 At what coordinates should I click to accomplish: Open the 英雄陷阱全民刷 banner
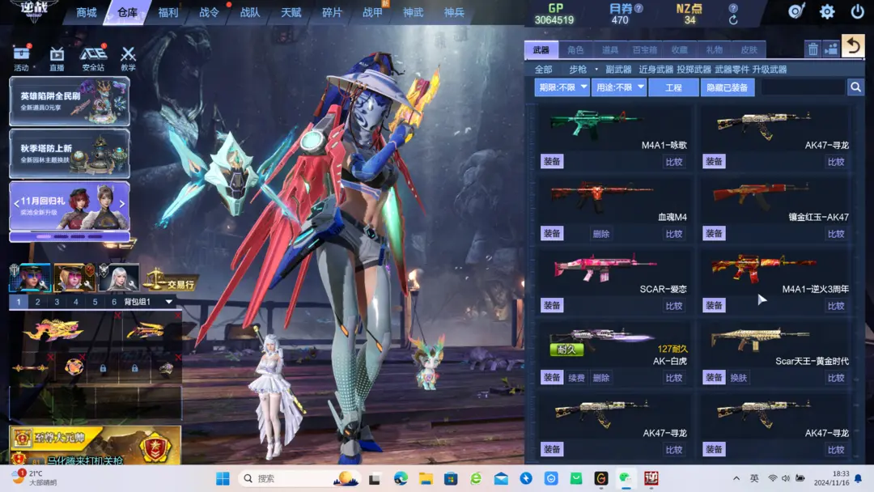point(70,101)
